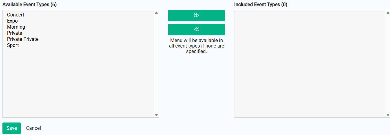Click inside the empty Included Event Types box
This screenshot has width=390, height=135.
[310, 64]
